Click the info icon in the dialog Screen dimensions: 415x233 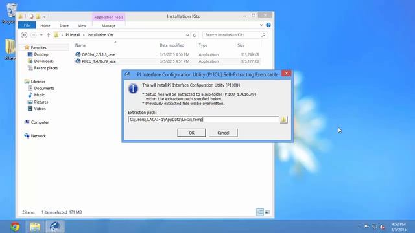click(133, 89)
